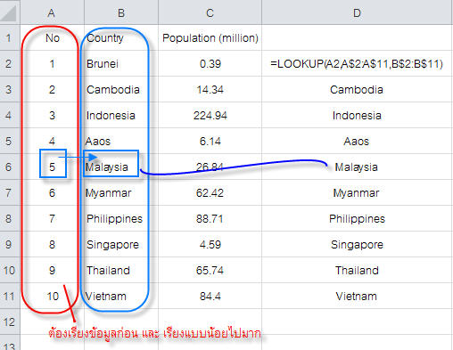Image resolution: width=453 pixels, height=350 pixels.
Task: Select row 3 header
Action: [x=10, y=89]
